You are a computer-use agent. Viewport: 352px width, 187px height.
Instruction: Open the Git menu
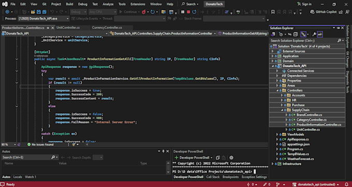44,4
